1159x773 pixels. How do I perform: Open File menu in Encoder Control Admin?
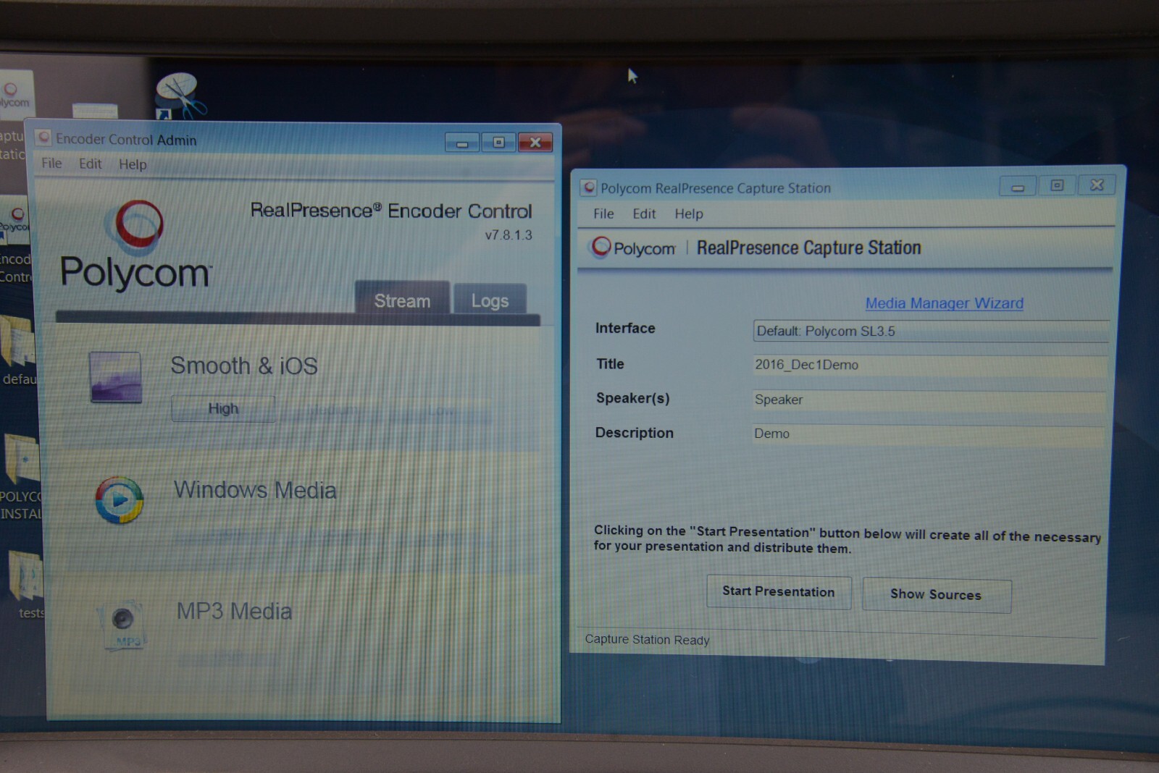pos(51,164)
